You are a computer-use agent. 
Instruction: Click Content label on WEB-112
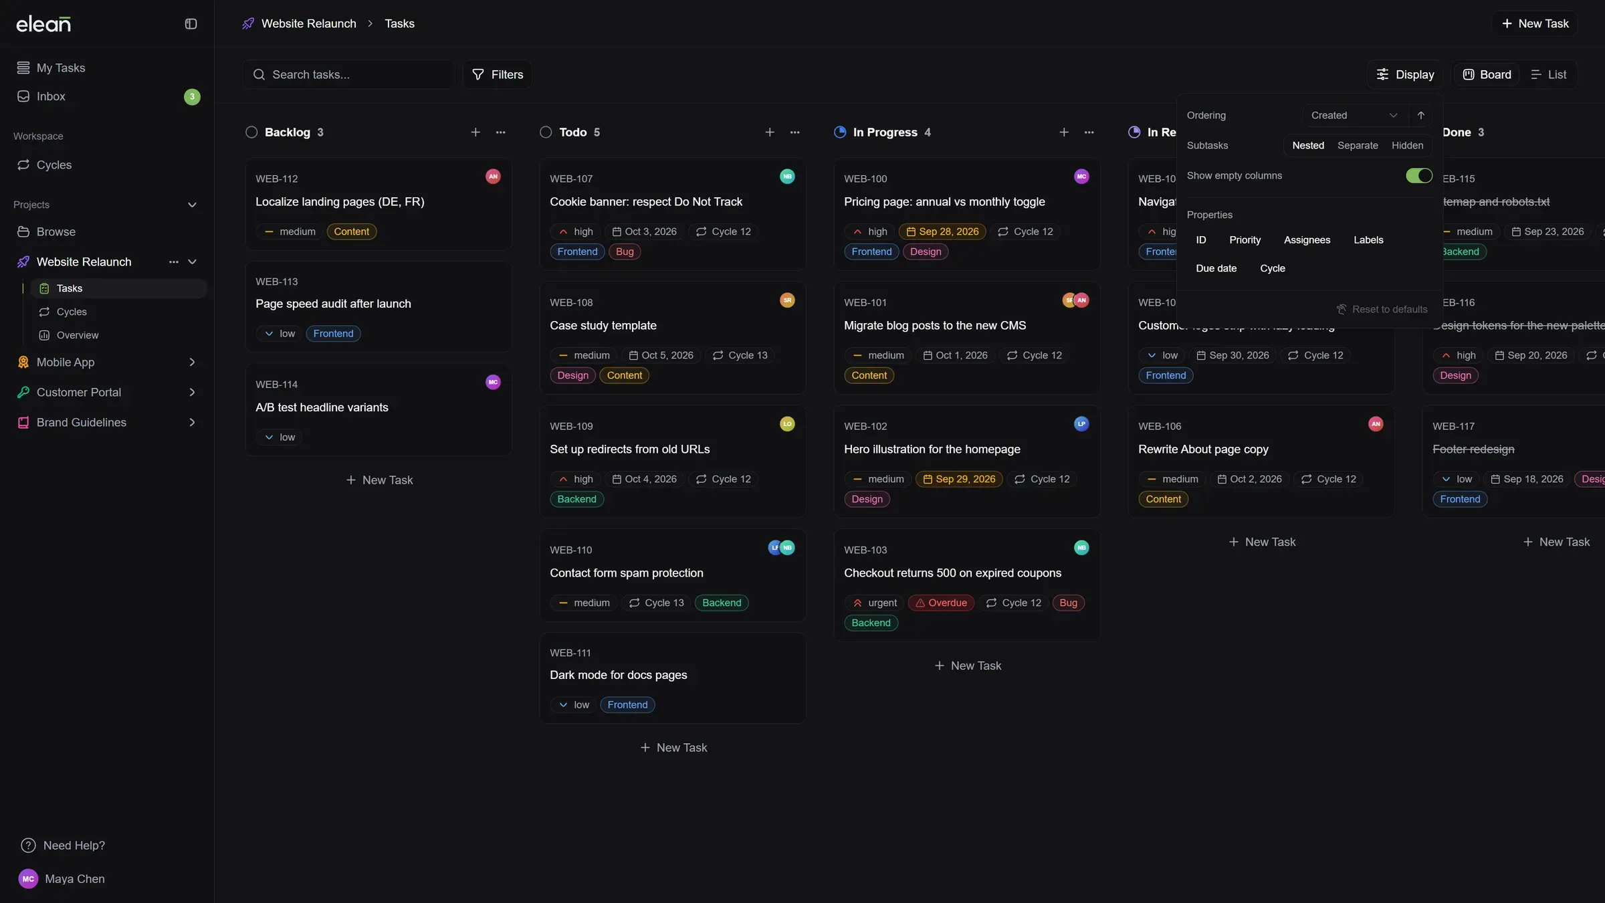(x=351, y=231)
